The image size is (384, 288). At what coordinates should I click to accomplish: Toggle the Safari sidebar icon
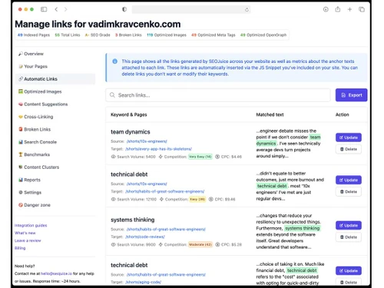44,9
